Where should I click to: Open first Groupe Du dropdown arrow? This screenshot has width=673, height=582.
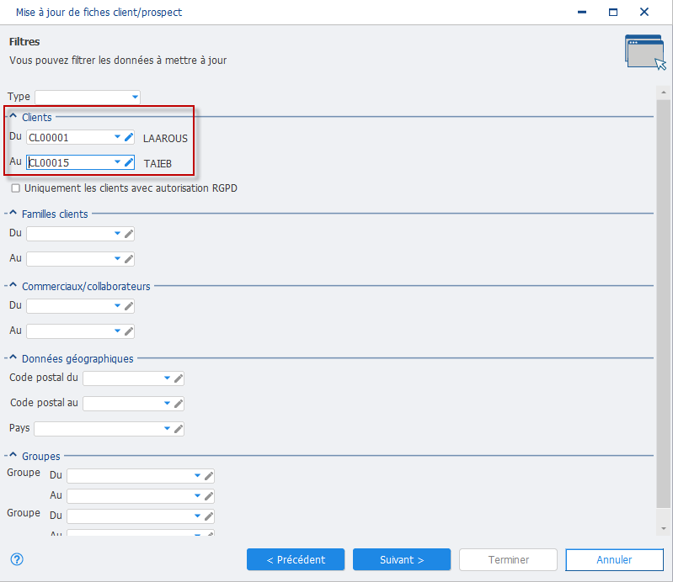[197, 476]
